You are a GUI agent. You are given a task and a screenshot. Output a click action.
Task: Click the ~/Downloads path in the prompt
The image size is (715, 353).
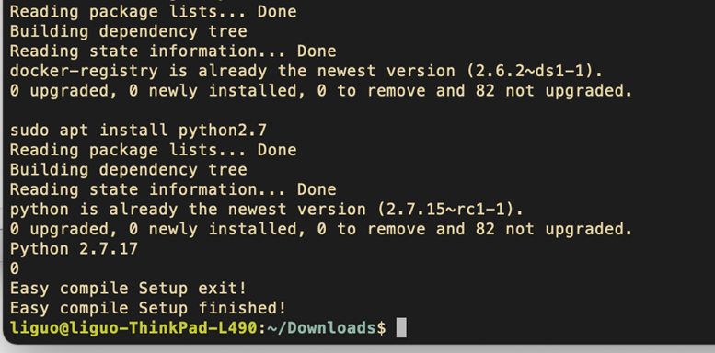(x=321, y=328)
